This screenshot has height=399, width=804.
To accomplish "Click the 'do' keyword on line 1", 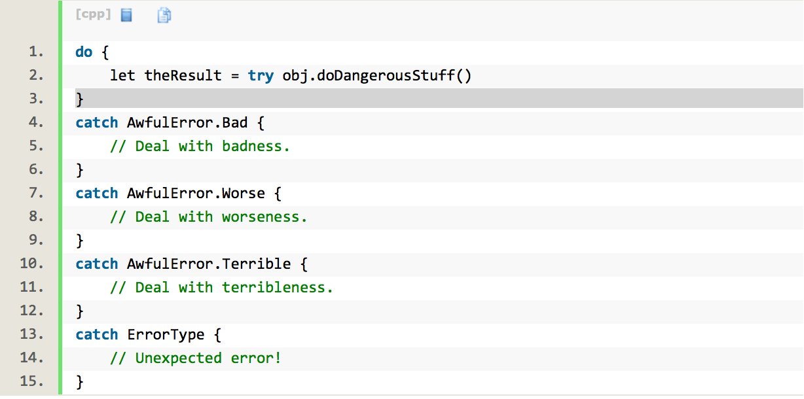I will 84,52.
